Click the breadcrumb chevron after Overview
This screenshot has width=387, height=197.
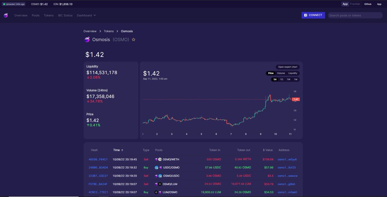point(100,31)
